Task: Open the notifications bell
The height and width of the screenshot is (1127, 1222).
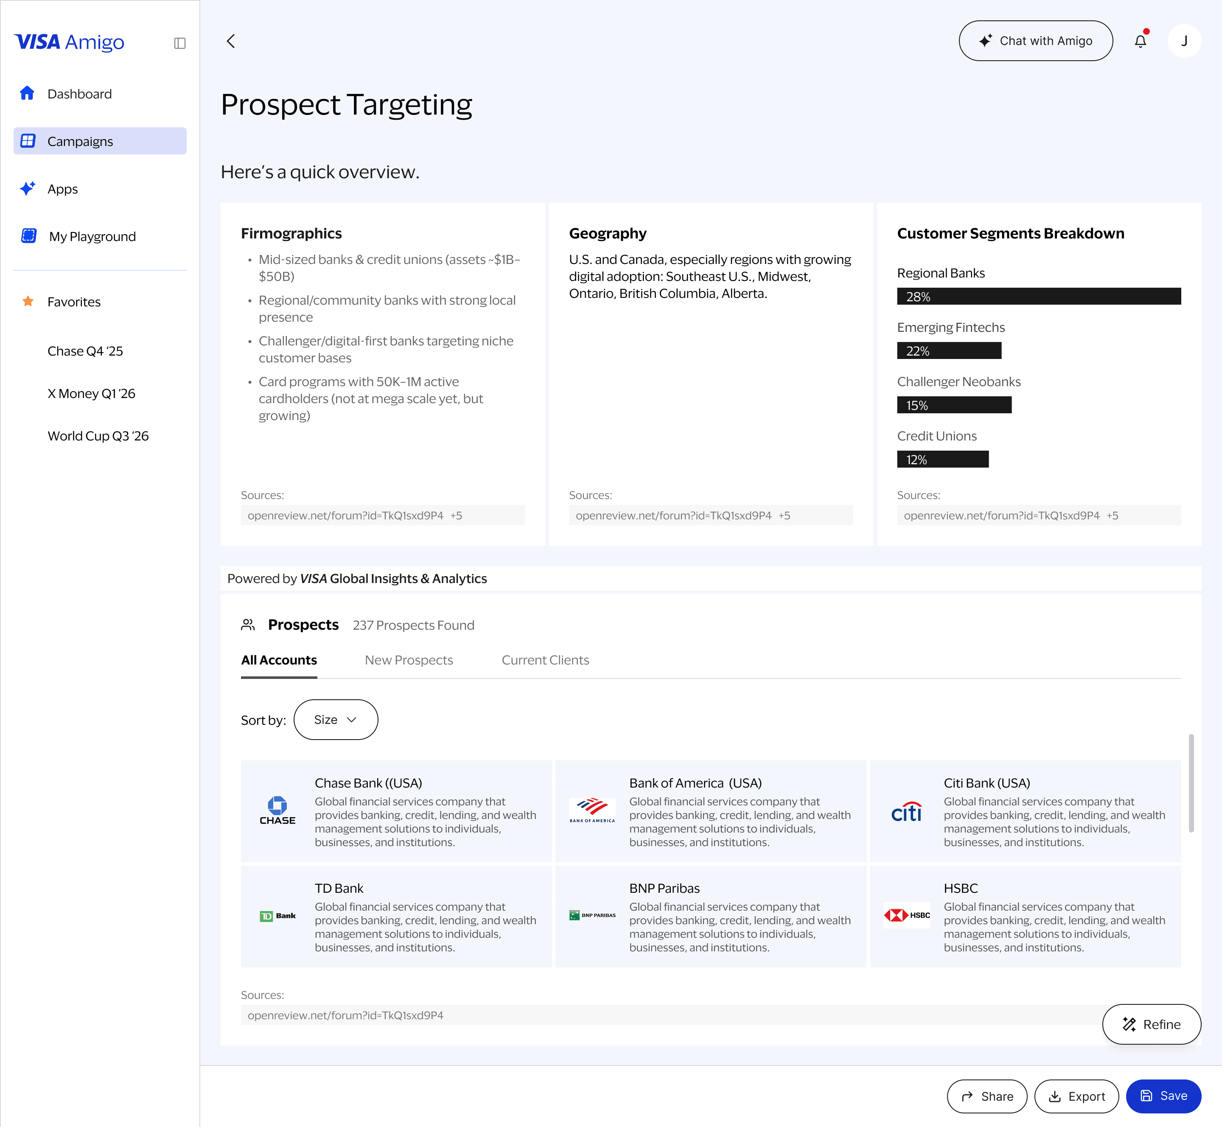Action: (x=1140, y=41)
